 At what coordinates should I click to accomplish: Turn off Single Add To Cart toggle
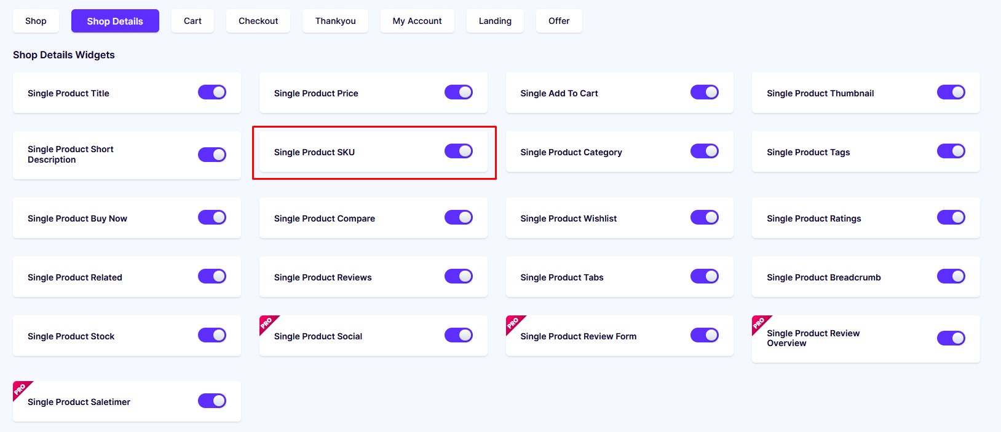click(x=705, y=92)
